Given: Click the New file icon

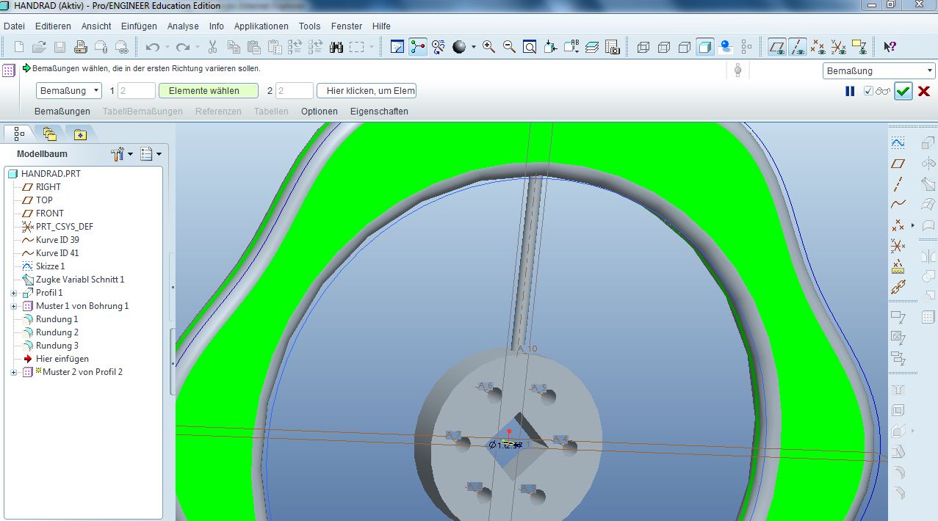Looking at the screenshot, I should tap(19, 47).
